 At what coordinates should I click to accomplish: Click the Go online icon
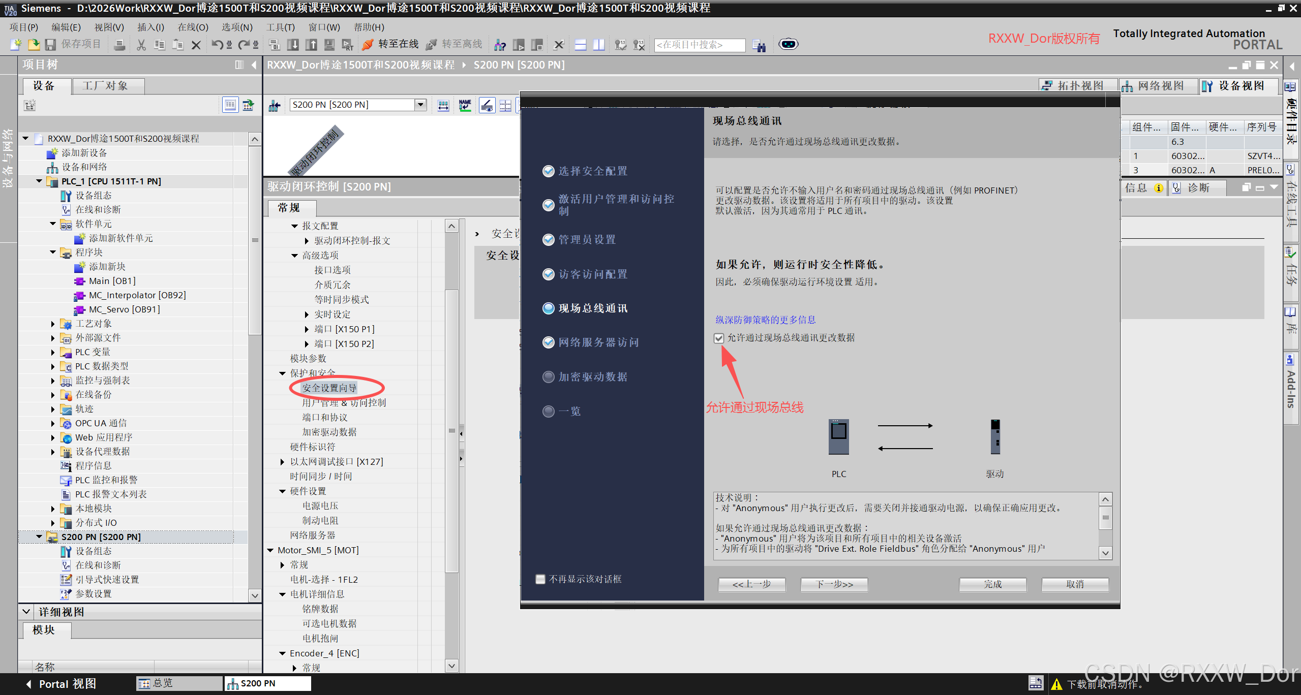(368, 45)
